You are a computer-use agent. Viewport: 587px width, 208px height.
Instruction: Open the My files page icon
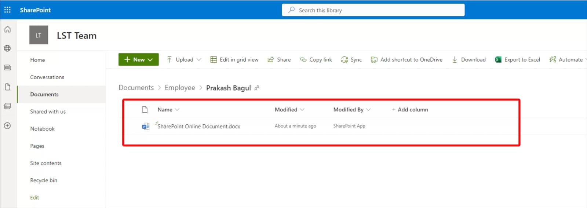coord(7,87)
